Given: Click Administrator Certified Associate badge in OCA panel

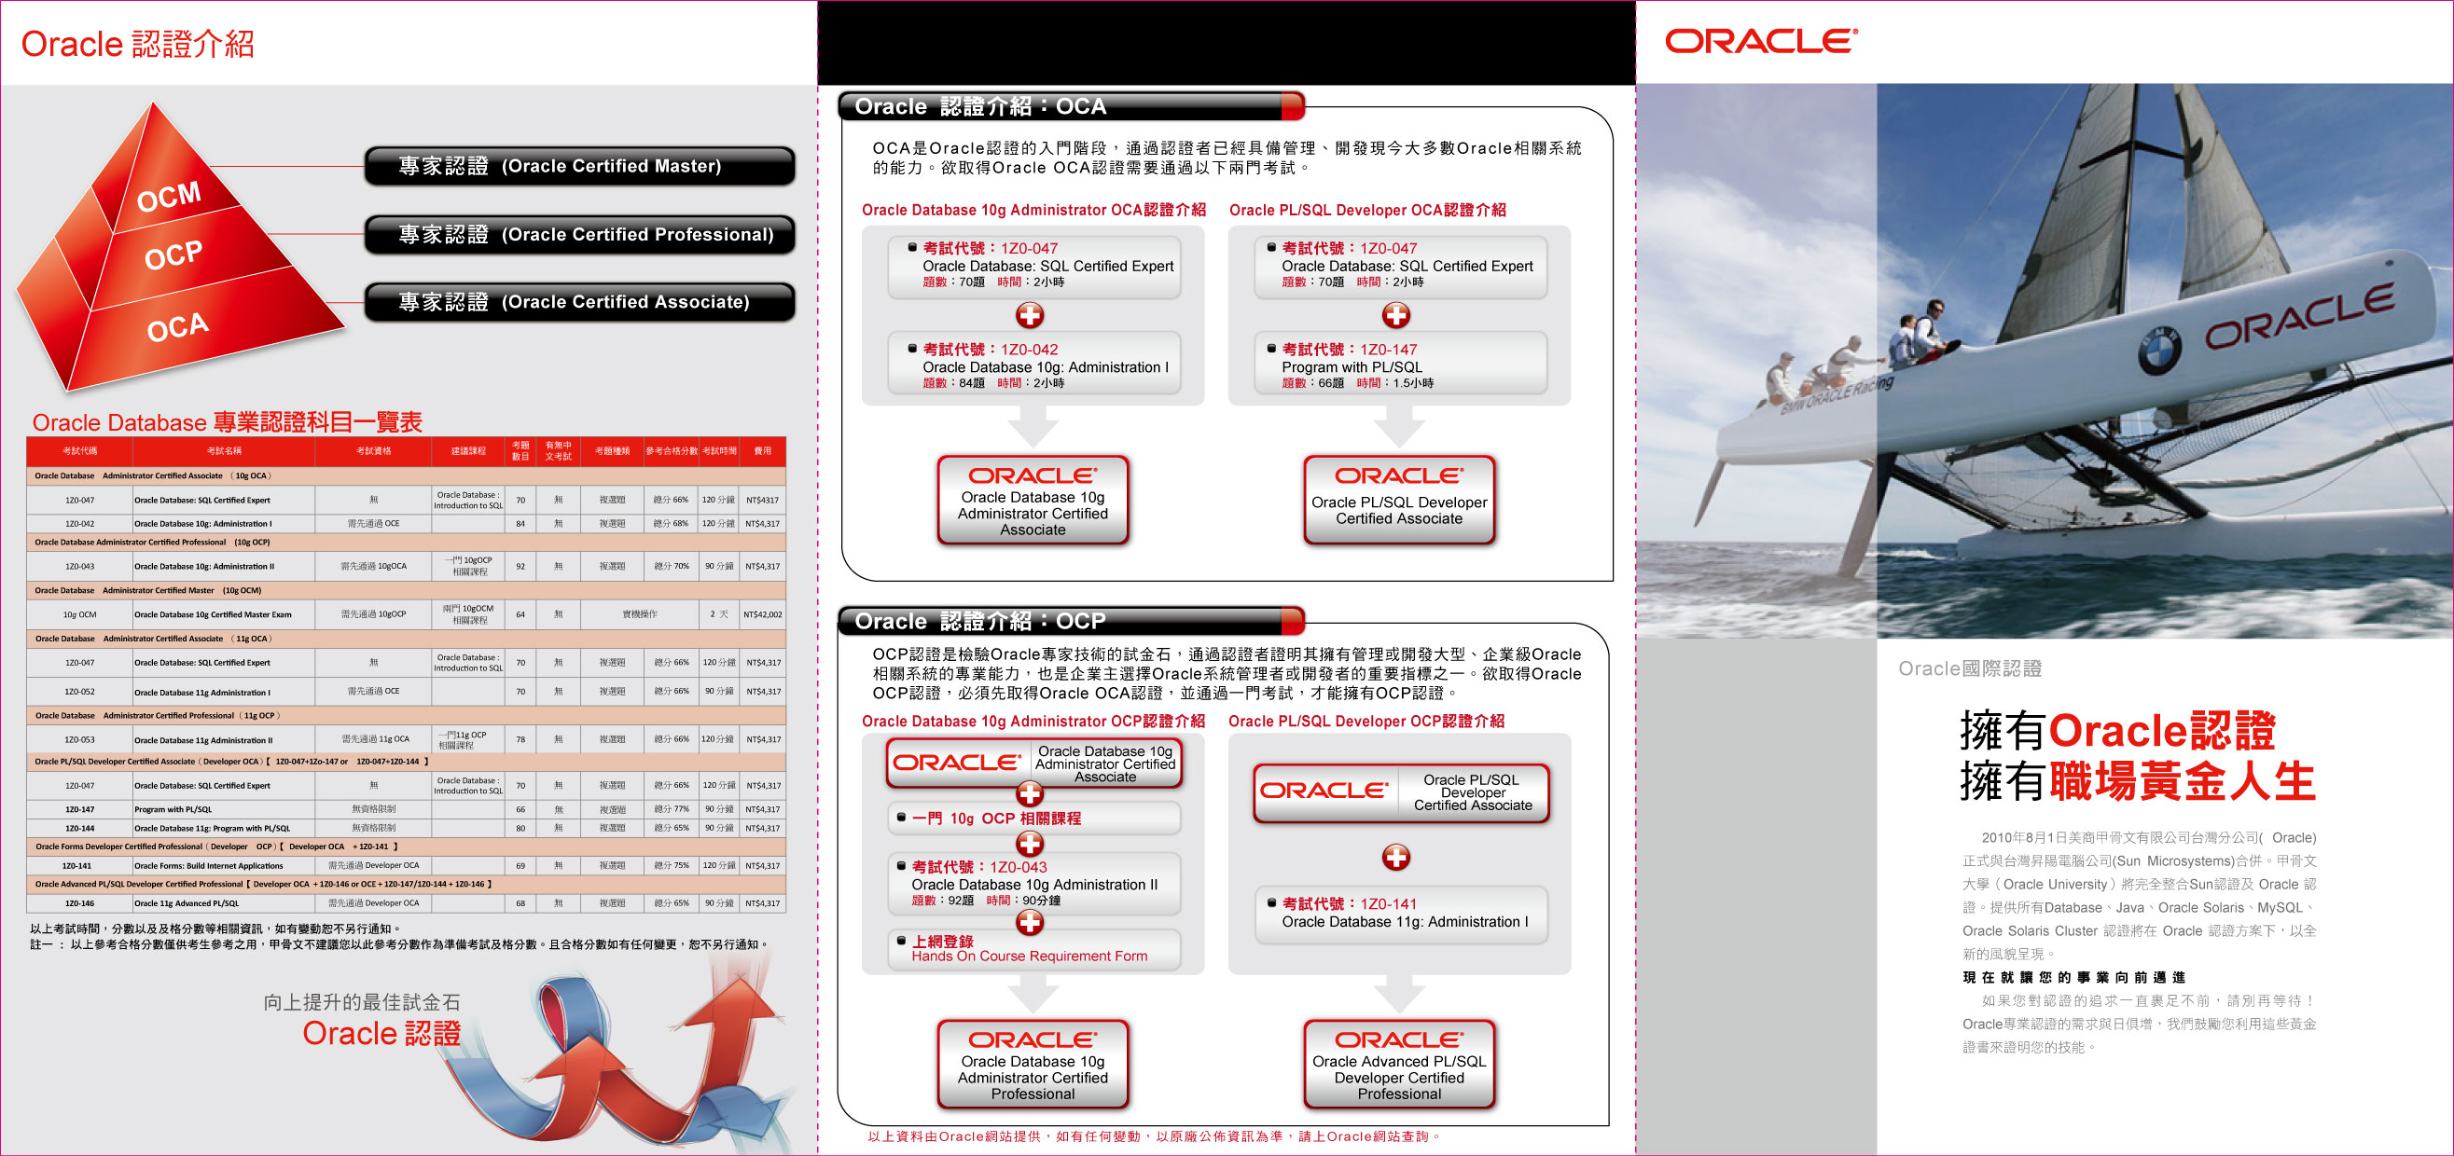Looking at the screenshot, I should [1033, 501].
